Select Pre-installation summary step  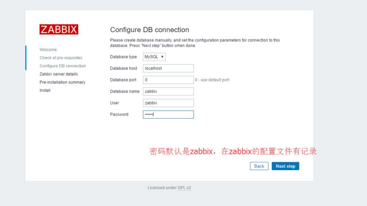63,82
